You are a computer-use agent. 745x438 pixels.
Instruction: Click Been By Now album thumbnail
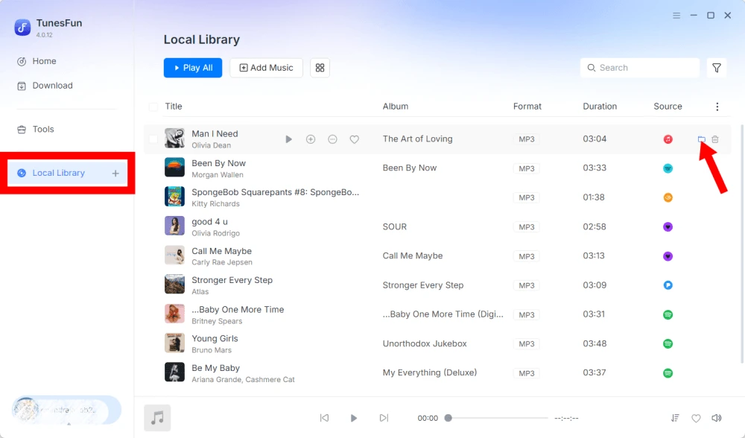point(174,168)
